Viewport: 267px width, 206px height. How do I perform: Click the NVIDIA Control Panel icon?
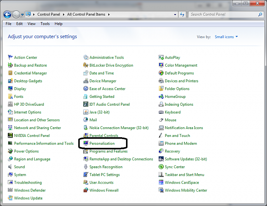[x=10, y=135]
